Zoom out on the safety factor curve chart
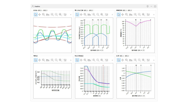This screenshot has width=188, height=105. (x=98, y=60)
